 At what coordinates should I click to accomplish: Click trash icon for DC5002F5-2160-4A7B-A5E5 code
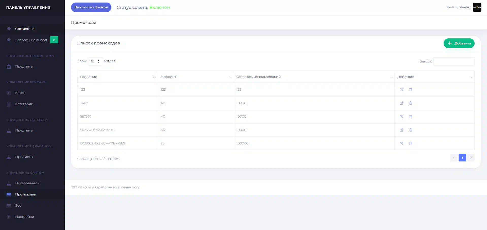[411, 143]
